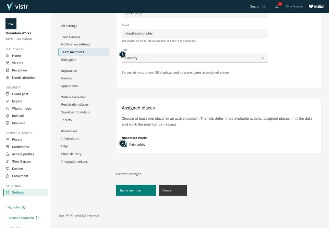The image size is (329, 228).
Task: Click the People group icon
Action: [8, 140]
